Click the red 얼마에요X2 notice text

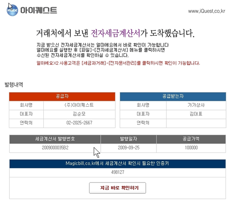[118, 63]
